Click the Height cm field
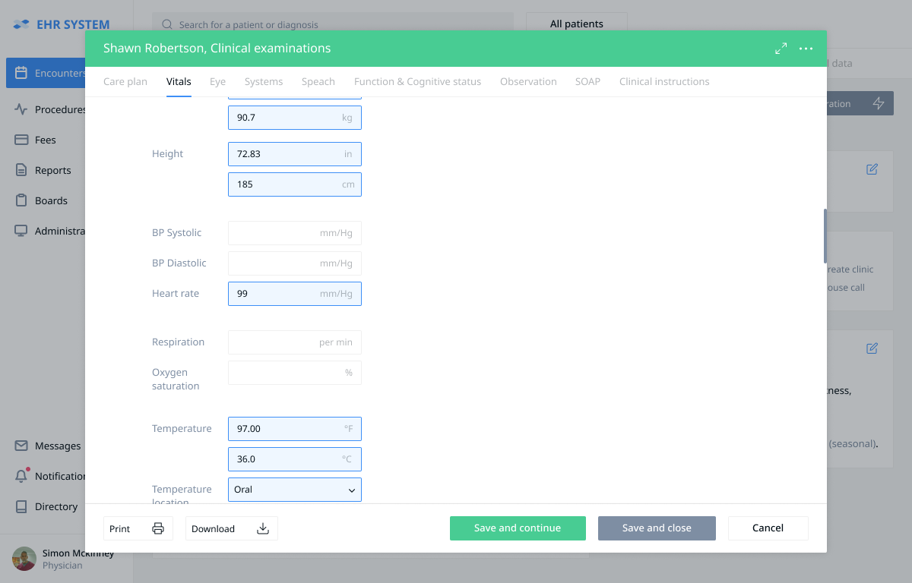The width and height of the screenshot is (912, 583). pos(295,184)
